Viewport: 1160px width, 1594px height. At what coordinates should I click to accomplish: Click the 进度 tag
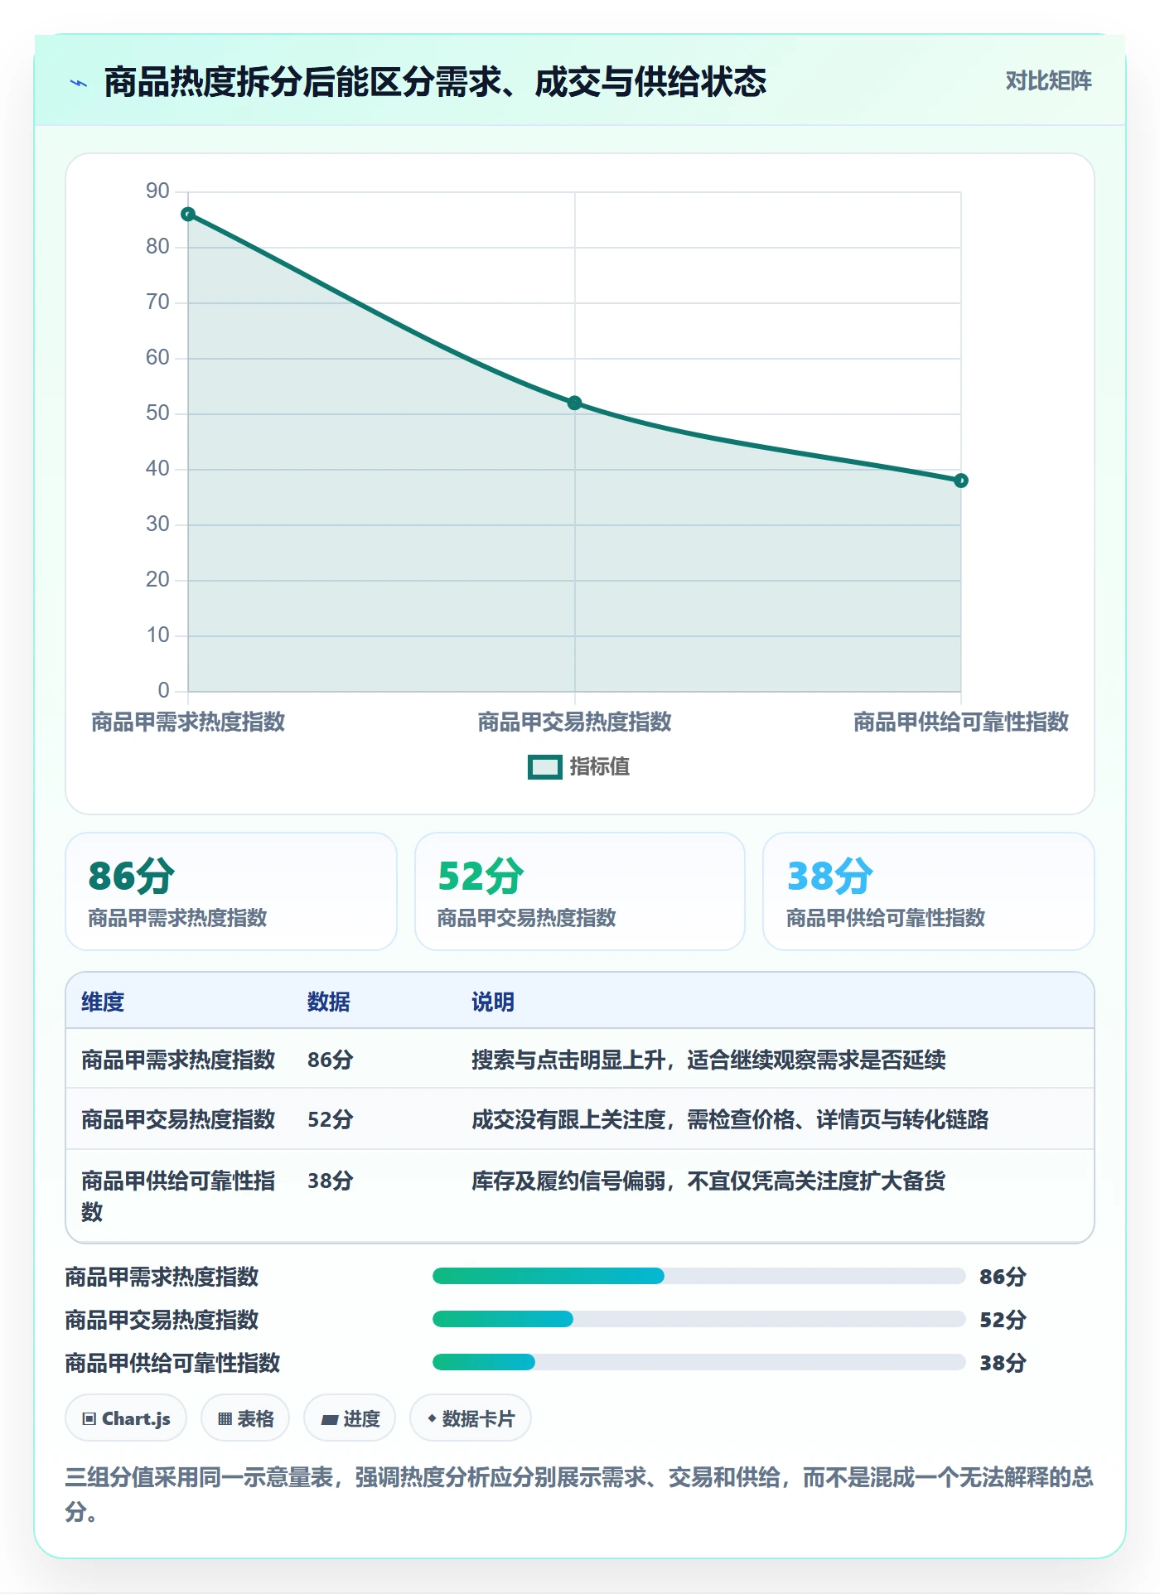pyautogui.click(x=350, y=1418)
